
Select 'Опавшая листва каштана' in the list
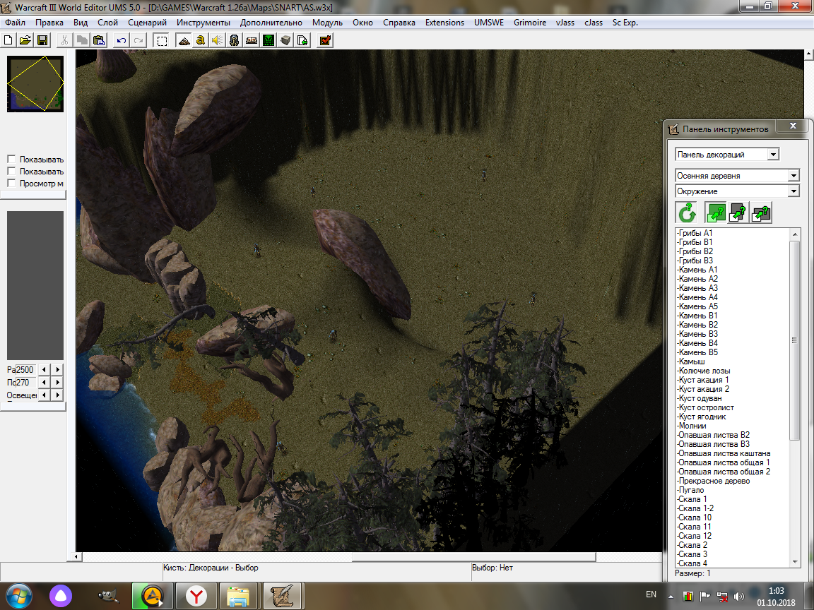[x=724, y=453]
